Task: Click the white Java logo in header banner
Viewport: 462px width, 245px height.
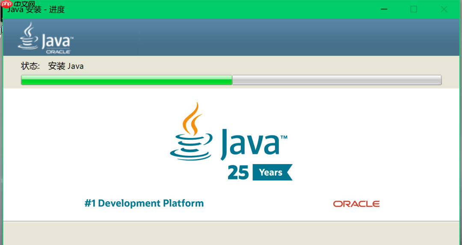Action: click(45, 38)
